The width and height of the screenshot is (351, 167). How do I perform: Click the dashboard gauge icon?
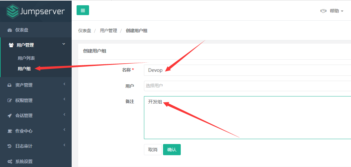click(x=10, y=30)
